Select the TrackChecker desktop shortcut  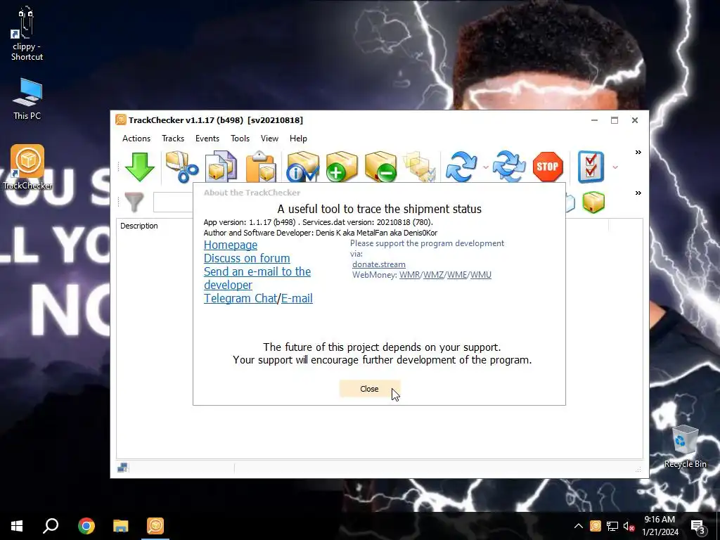point(27,167)
